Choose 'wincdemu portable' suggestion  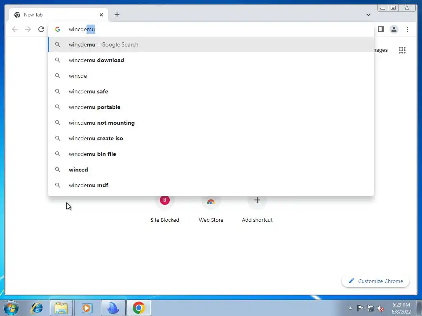click(x=211, y=107)
